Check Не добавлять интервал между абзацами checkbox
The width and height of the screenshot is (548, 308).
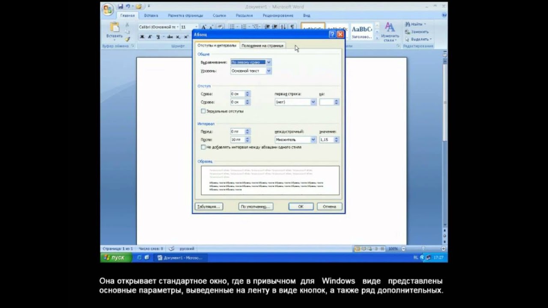(203, 147)
